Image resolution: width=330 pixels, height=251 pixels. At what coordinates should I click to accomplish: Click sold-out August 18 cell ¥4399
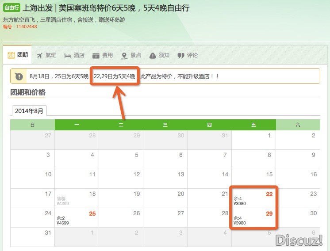77,198
